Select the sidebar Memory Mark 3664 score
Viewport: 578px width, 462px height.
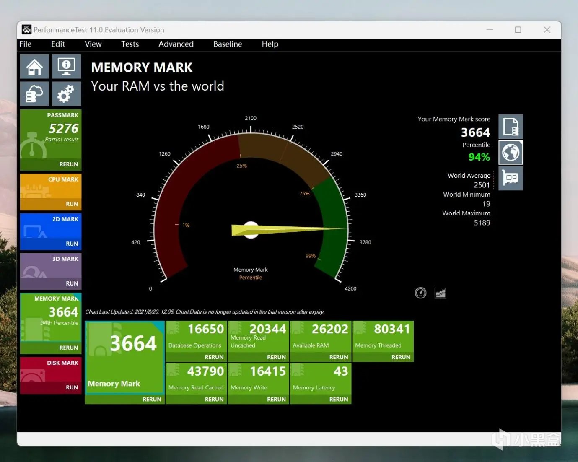coord(63,312)
